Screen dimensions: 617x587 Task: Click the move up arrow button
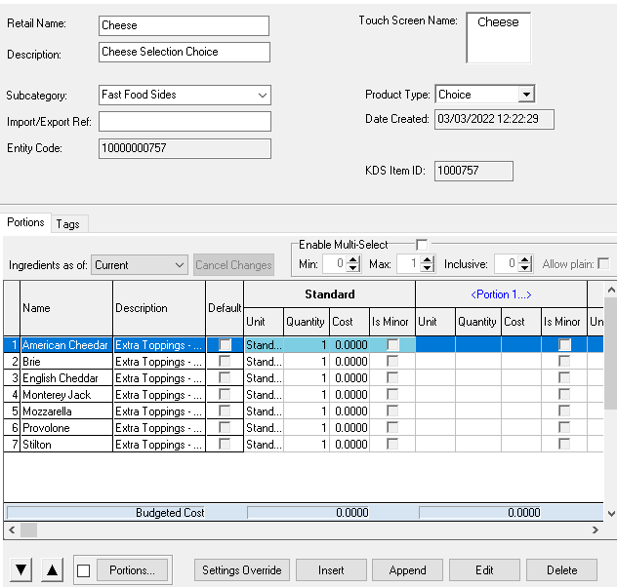53,570
